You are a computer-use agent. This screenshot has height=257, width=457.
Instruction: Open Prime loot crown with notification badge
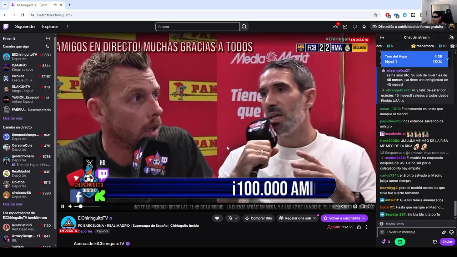[336, 26]
